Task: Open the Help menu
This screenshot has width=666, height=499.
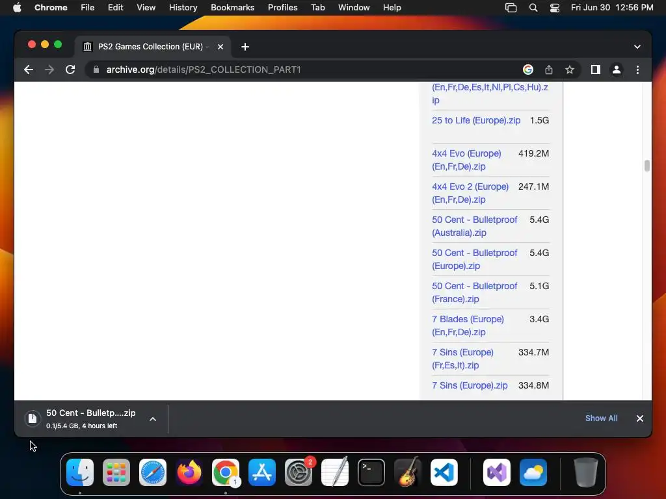Action: click(392, 8)
